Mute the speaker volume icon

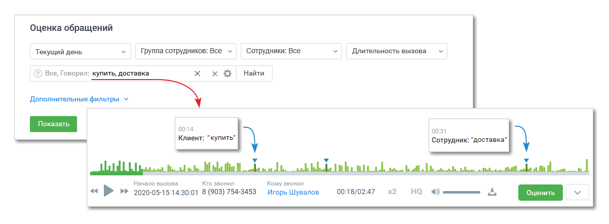click(x=435, y=192)
